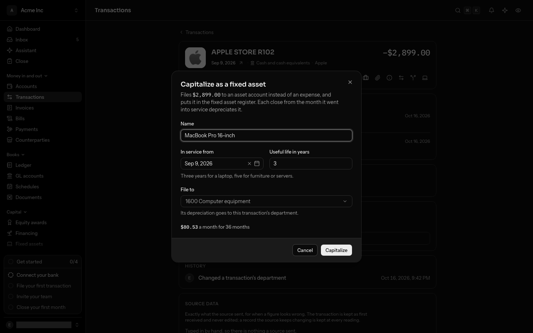Screen dimensions: 533x333
Task: Open Equity awards in sidebar
Action: click(43, 222)
